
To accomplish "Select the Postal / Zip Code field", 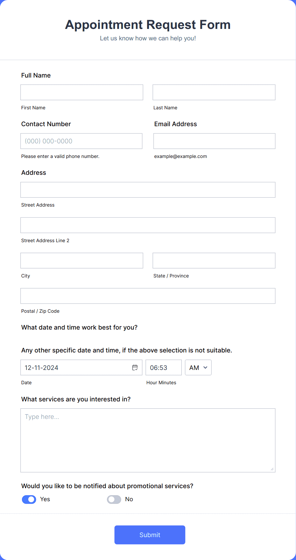I will click(148, 296).
